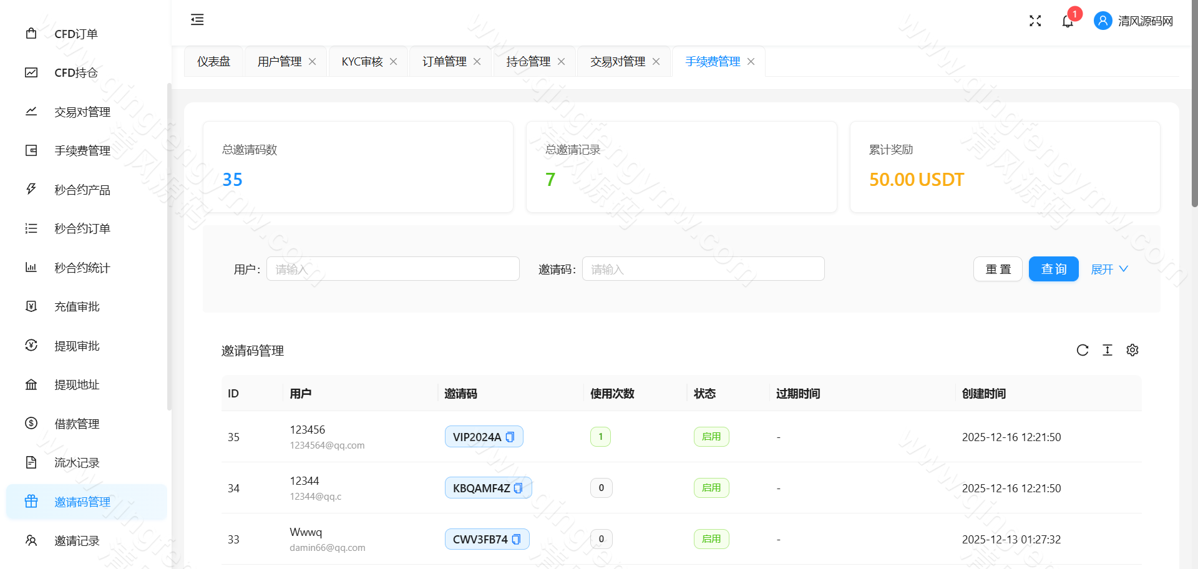The height and width of the screenshot is (569, 1198).
Task: Open the KYC审核 tab
Action: click(362, 61)
